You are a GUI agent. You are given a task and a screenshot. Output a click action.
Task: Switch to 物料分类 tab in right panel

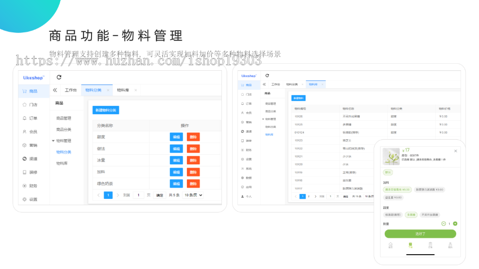coord(292,84)
